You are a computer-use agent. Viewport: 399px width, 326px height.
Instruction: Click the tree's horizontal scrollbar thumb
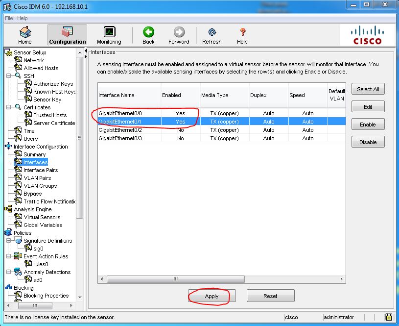pyautogui.click(x=35, y=305)
